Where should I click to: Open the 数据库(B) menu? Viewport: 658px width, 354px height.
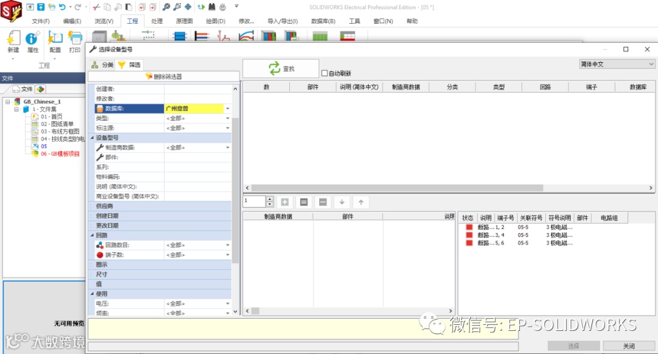[323, 21]
